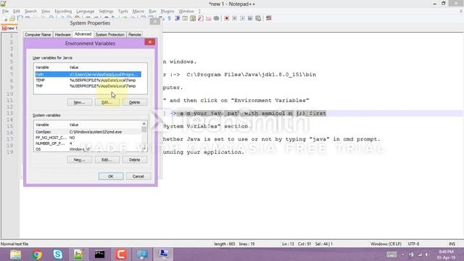Screen dimensions: 464x261
Task: Click system variables scrollbar down arrow
Action: (x=144, y=148)
